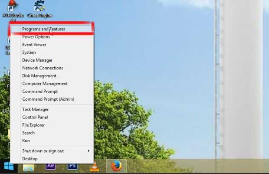Image resolution: width=269 pixels, height=174 pixels.
Task: Select Power Options from the menu
Action: pos(52,37)
